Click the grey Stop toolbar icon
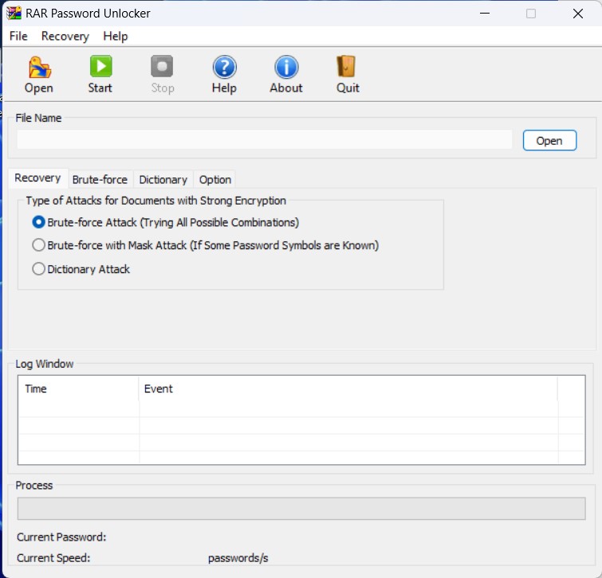The image size is (602, 578). point(162,67)
